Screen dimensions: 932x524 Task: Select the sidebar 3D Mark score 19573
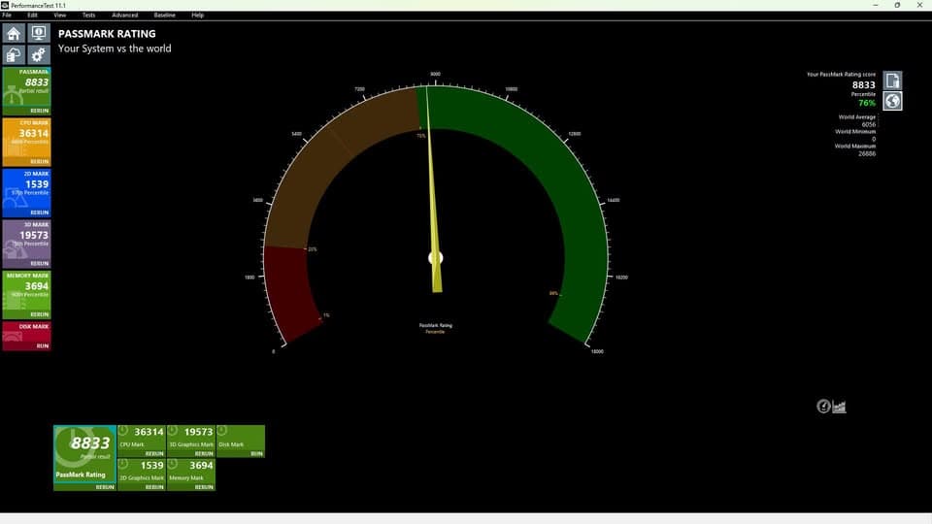click(33, 235)
